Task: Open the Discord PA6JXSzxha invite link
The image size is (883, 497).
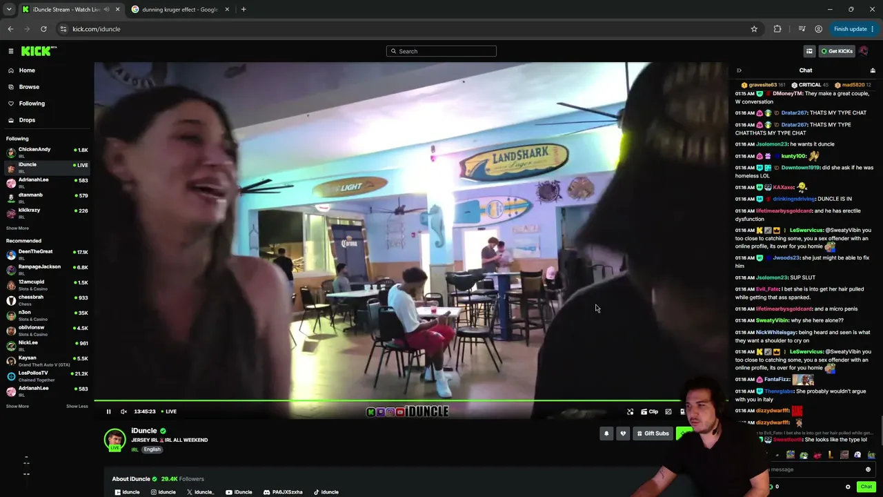Action: pos(283,492)
